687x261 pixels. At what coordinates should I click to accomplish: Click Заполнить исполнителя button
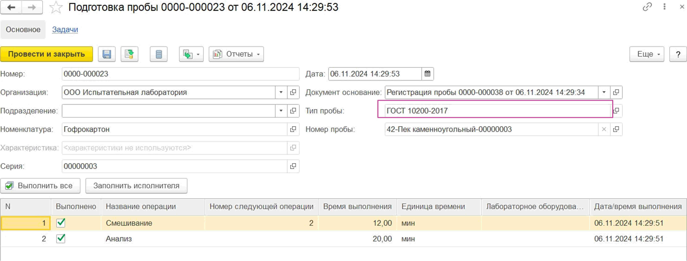point(136,186)
